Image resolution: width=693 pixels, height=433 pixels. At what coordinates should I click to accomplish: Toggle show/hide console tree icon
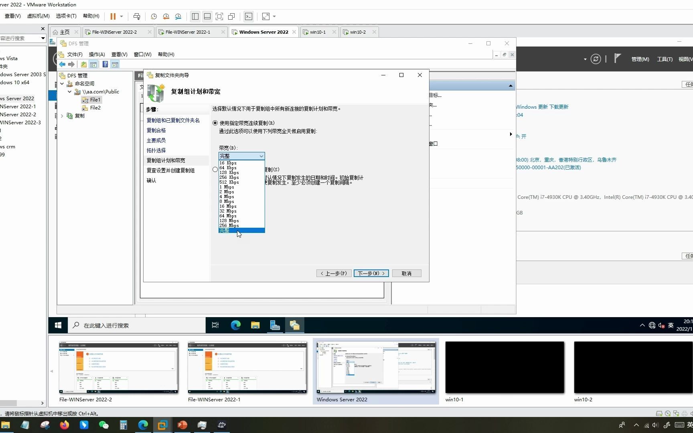click(93, 65)
